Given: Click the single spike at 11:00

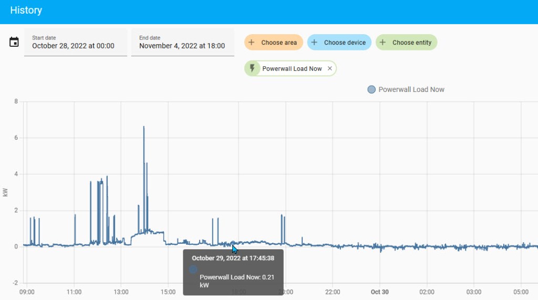Looking at the screenshot, I should click(x=75, y=215).
